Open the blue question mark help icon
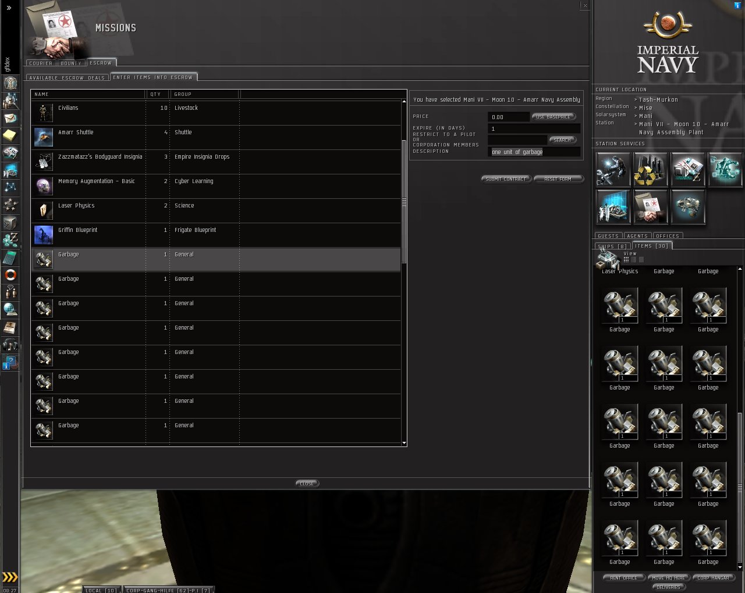Image resolution: width=745 pixels, height=593 pixels. (10, 362)
